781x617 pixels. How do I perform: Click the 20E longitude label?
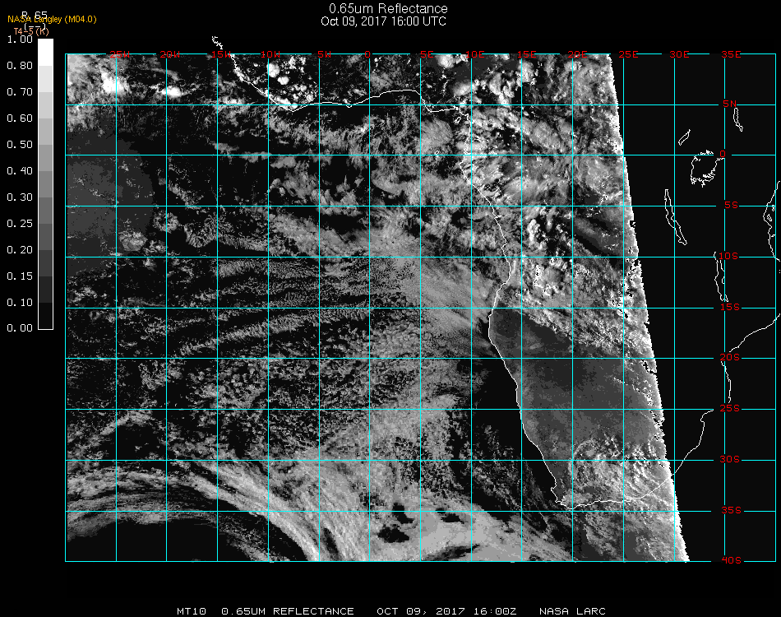point(577,54)
